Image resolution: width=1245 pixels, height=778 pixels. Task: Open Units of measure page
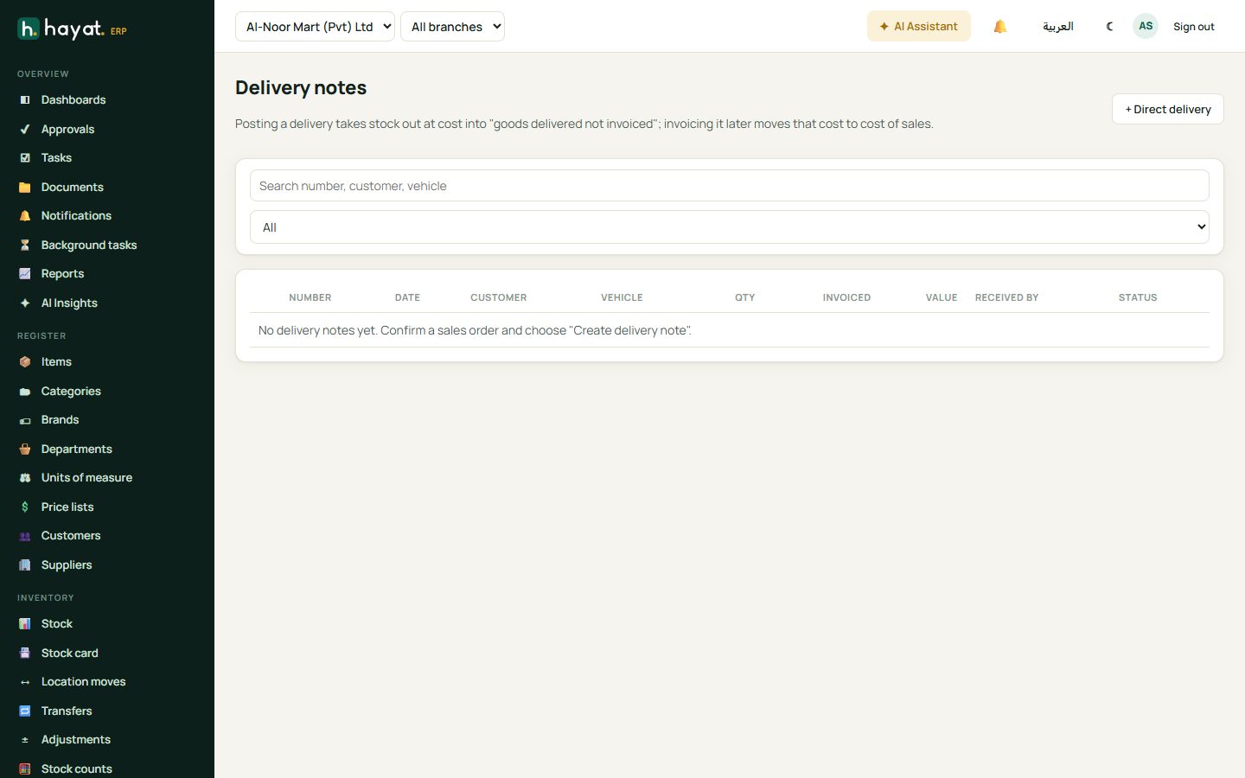click(x=86, y=478)
